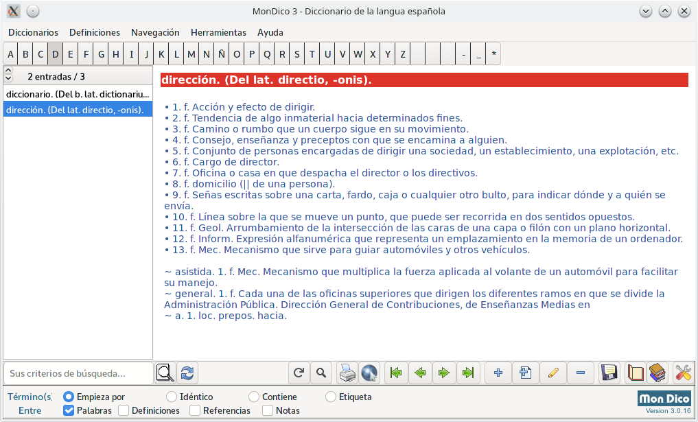Image resolution: width=698 pixels, height=422 pixels.
Task: Open the Ayuda menu
Action: click(x=270, y=32)
